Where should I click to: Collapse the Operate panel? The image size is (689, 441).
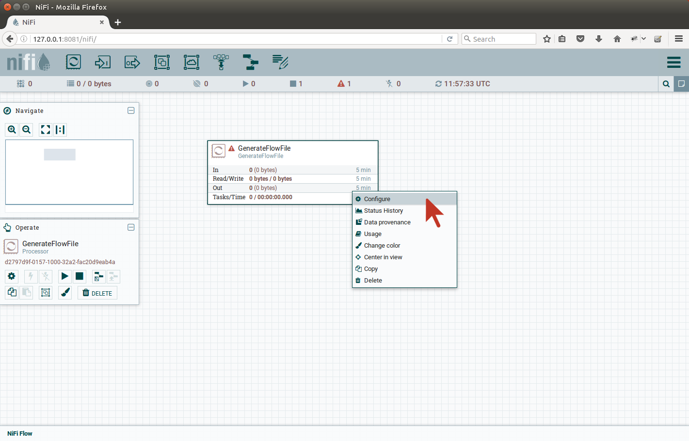[x=131, y=227]
